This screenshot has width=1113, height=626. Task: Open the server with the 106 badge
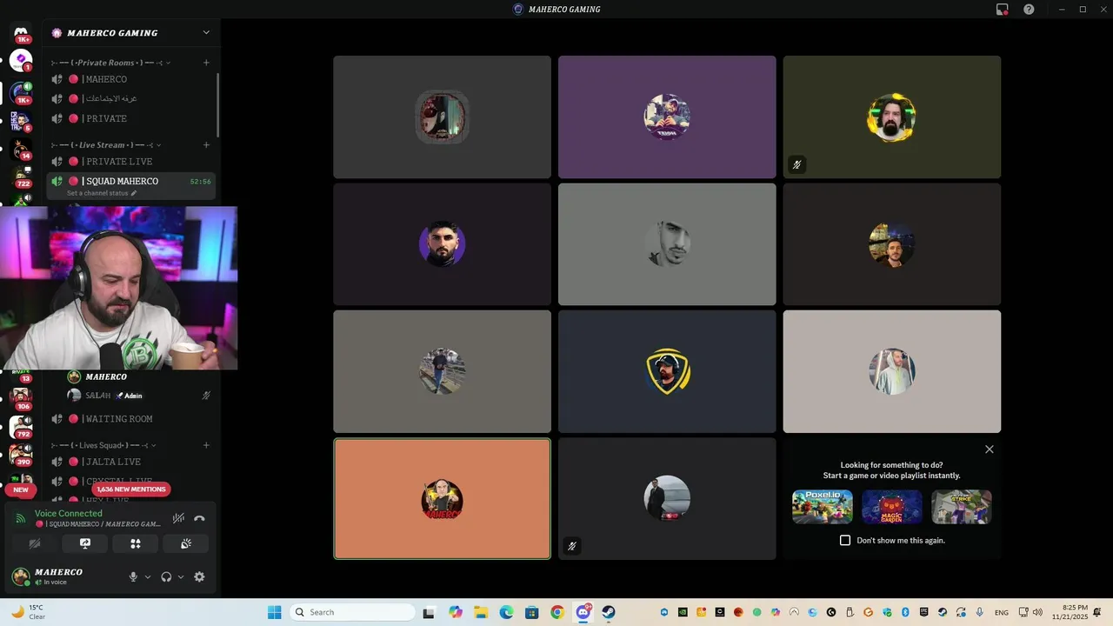click(x=21, y=398)
